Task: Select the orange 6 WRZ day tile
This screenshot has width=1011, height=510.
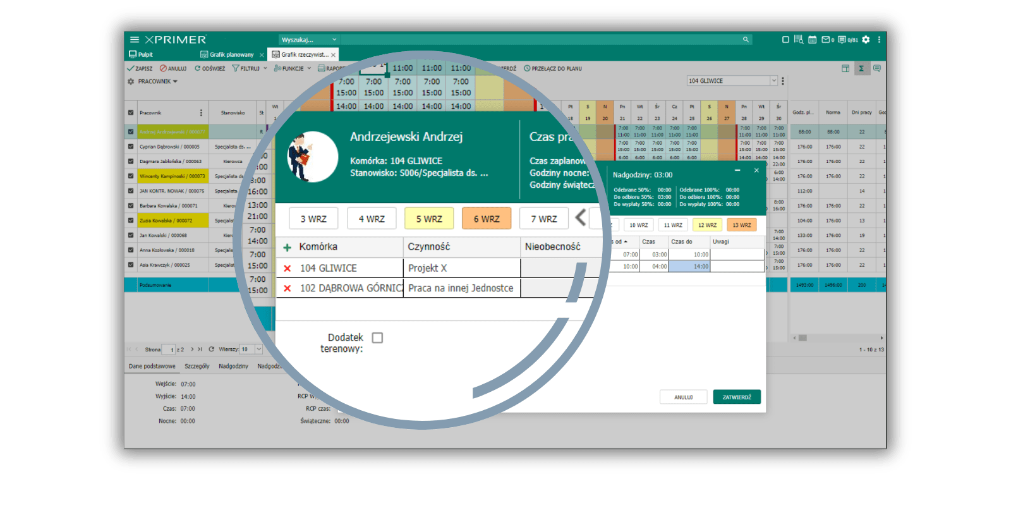Action: pyautogui.click(x=486, y=219)
